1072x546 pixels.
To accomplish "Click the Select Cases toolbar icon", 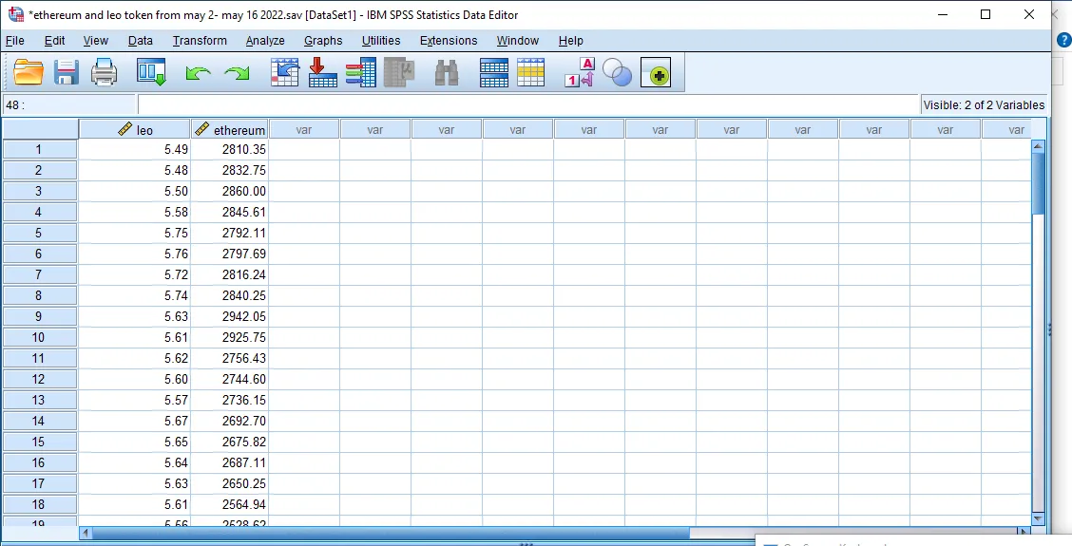I will 530,72.
